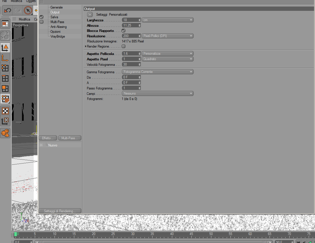Toggle the Multi-Pass checkbox
The height and width of the screenshot is (243, 315).
(42, 22)
